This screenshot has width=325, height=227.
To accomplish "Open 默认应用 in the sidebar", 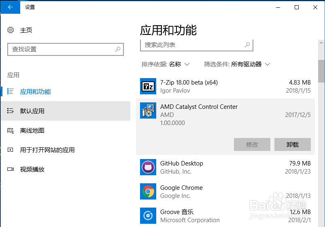I will point(66,111).
